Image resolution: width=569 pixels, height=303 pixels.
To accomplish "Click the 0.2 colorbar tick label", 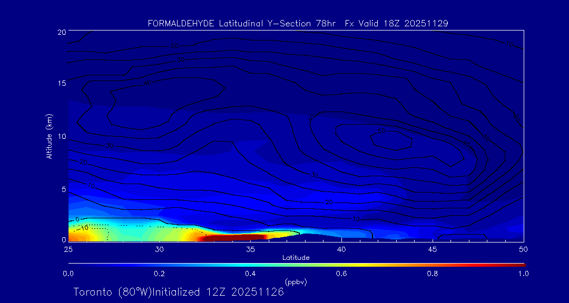I will pyautogui.click(x=159, y=274).
